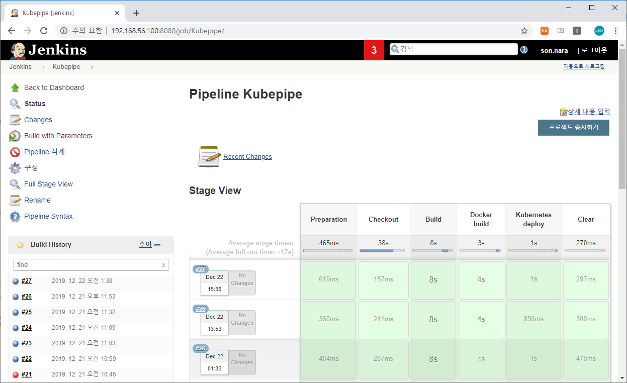Screen dimensions: 627x383
Task: Open the Chrome three-dot menu
Action: [x=615, y=31]
